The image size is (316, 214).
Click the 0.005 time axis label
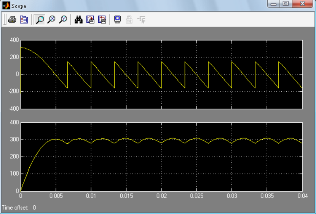(56, 196)
